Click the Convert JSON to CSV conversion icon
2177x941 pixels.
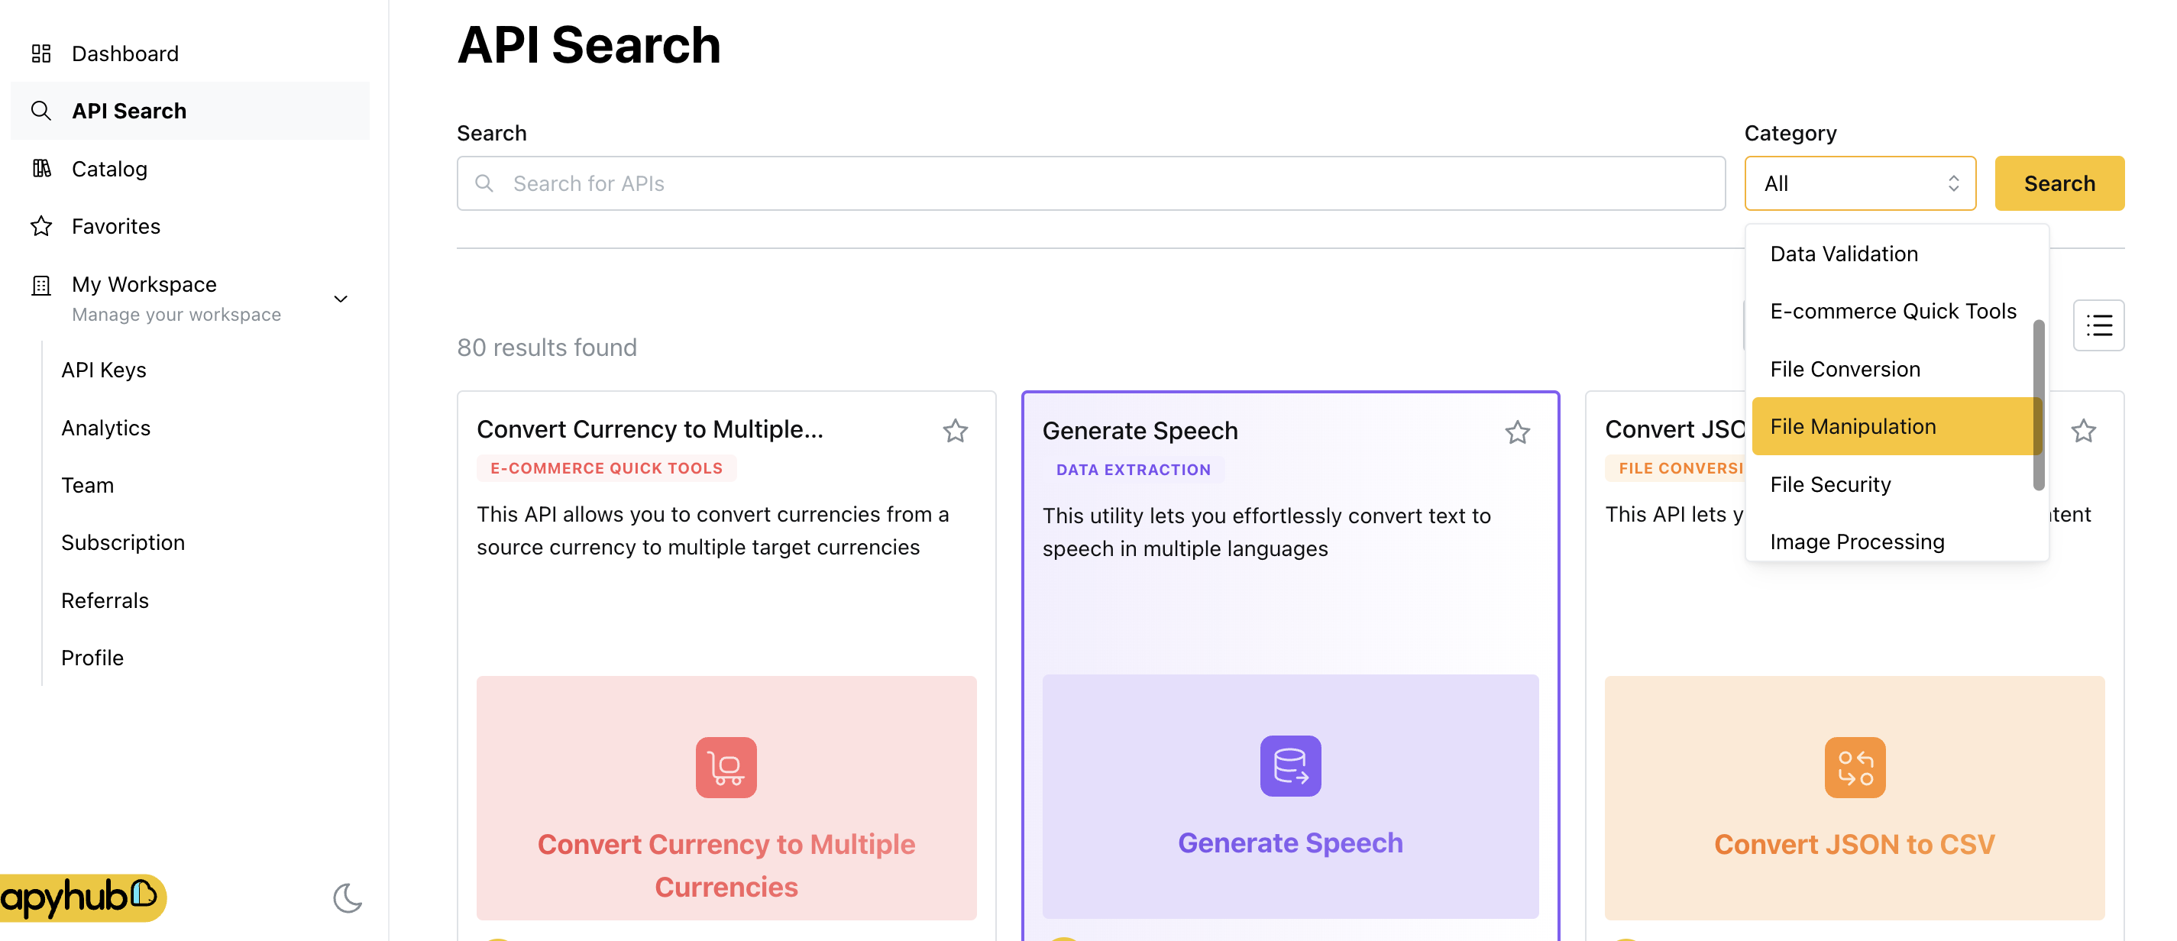tap(1854, 766)
